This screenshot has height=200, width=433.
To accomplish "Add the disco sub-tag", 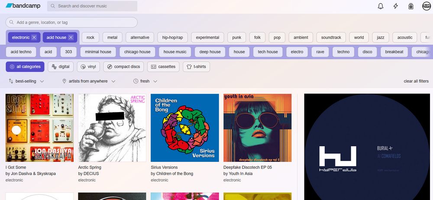I will [367, 52].
